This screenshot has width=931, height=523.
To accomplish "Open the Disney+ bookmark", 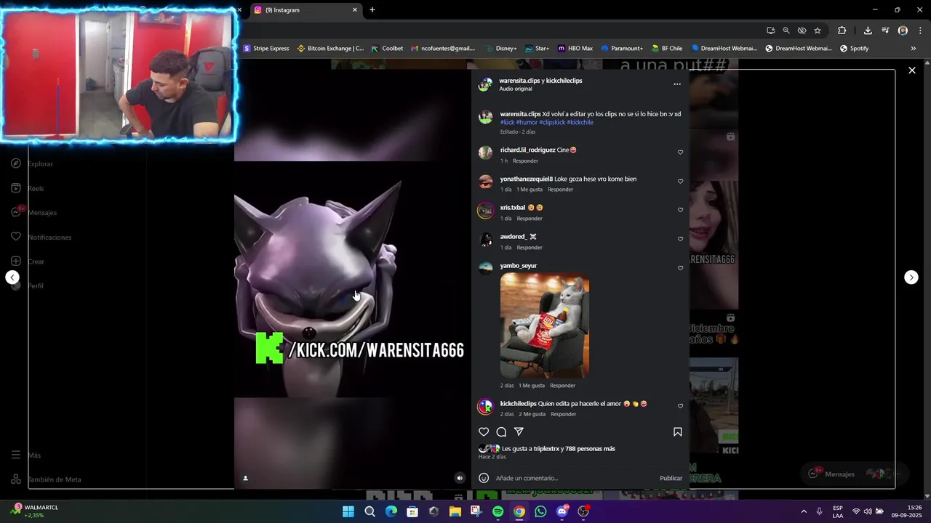I will coord(500,49).
